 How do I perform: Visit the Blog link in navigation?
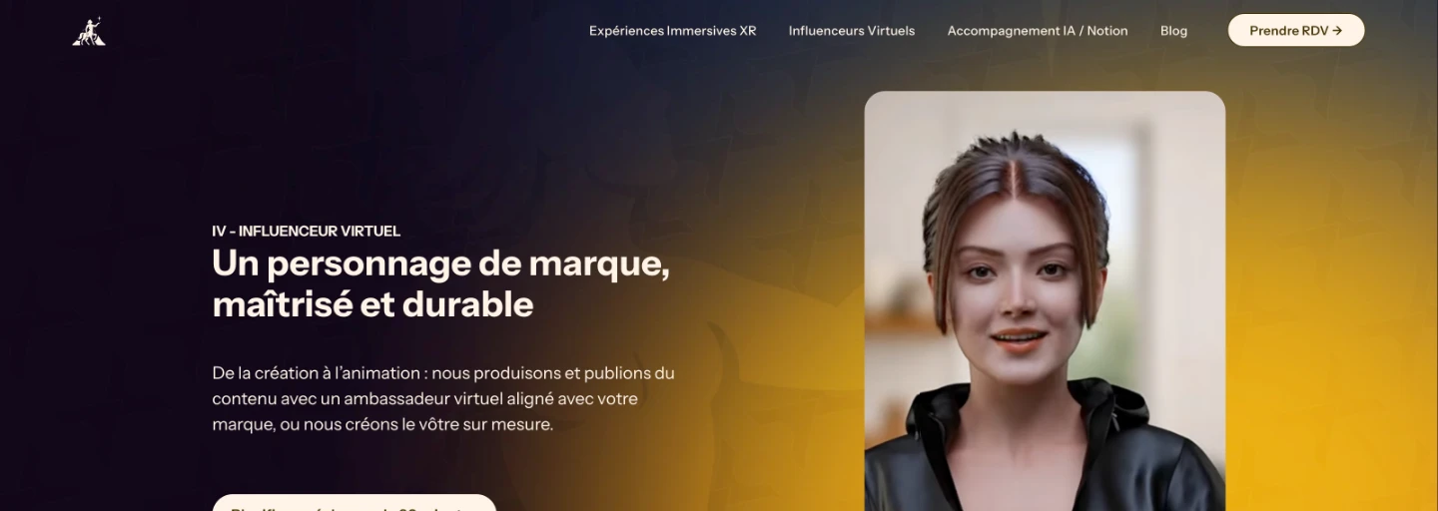[1173, 31]
